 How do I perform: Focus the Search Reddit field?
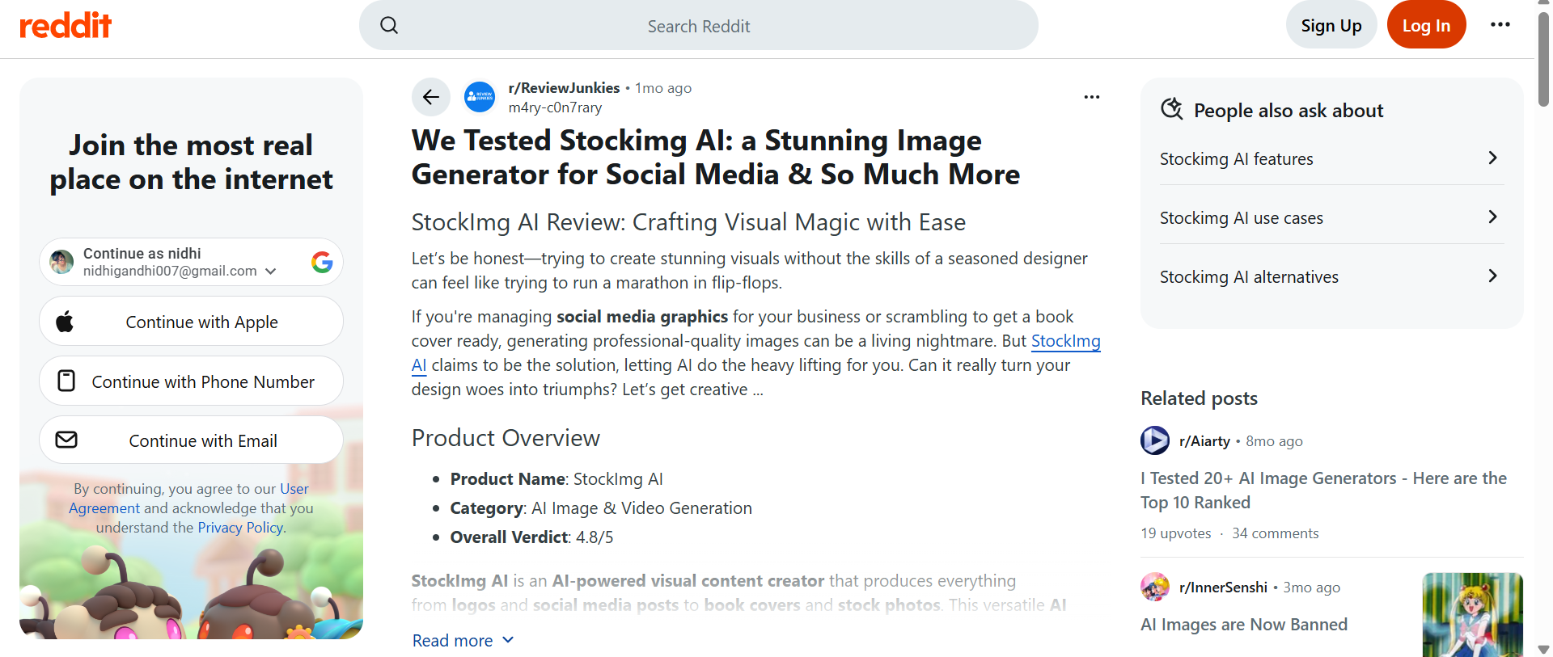(699, 25)
